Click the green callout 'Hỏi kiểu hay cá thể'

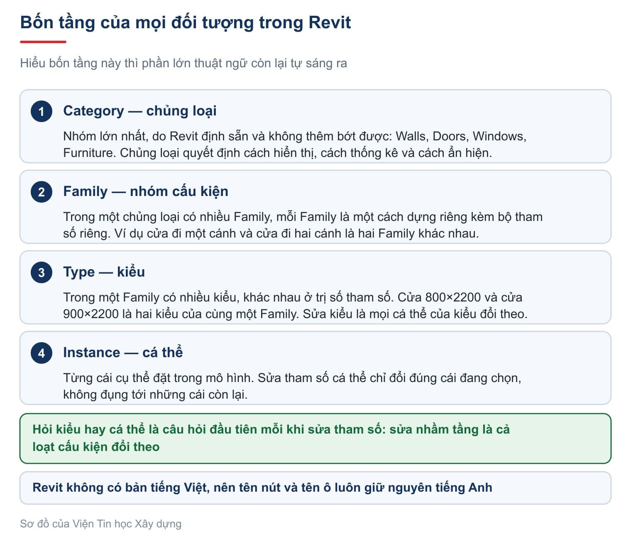point(315,439)
